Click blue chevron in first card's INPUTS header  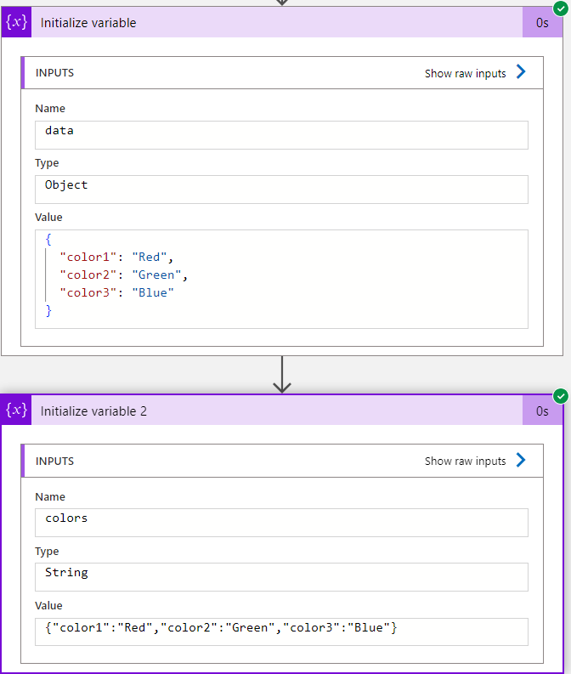521,73
